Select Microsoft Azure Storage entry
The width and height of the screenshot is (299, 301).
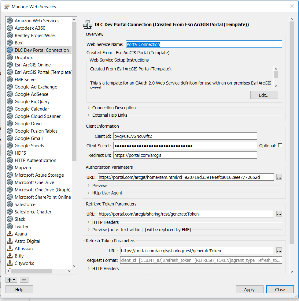(39, 175)
